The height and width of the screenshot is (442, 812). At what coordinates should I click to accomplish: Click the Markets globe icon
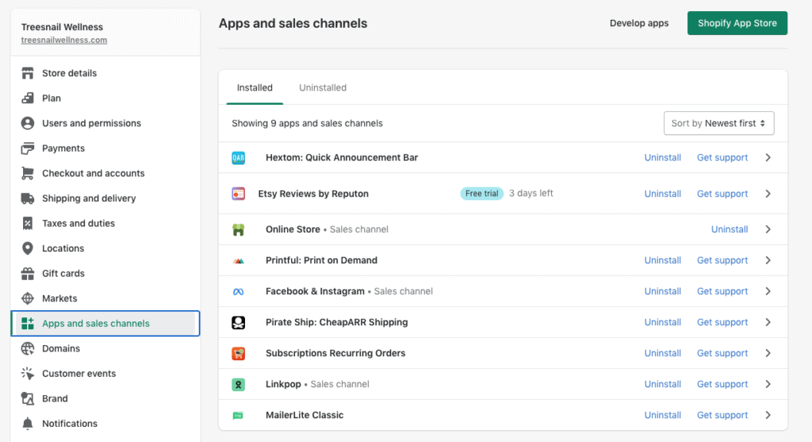click(x=28, y=298)
